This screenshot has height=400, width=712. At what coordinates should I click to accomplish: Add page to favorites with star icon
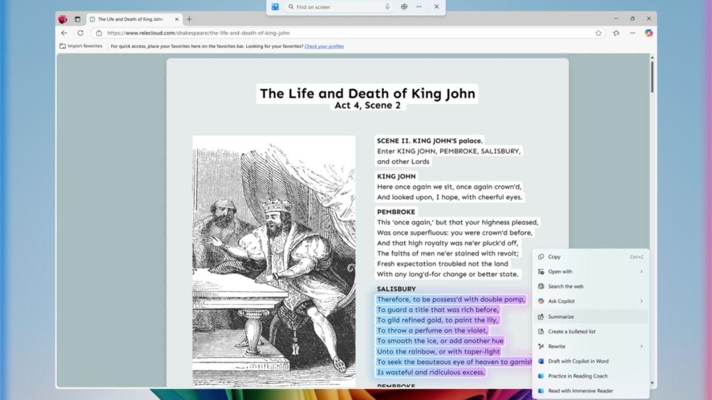(599, 33)
